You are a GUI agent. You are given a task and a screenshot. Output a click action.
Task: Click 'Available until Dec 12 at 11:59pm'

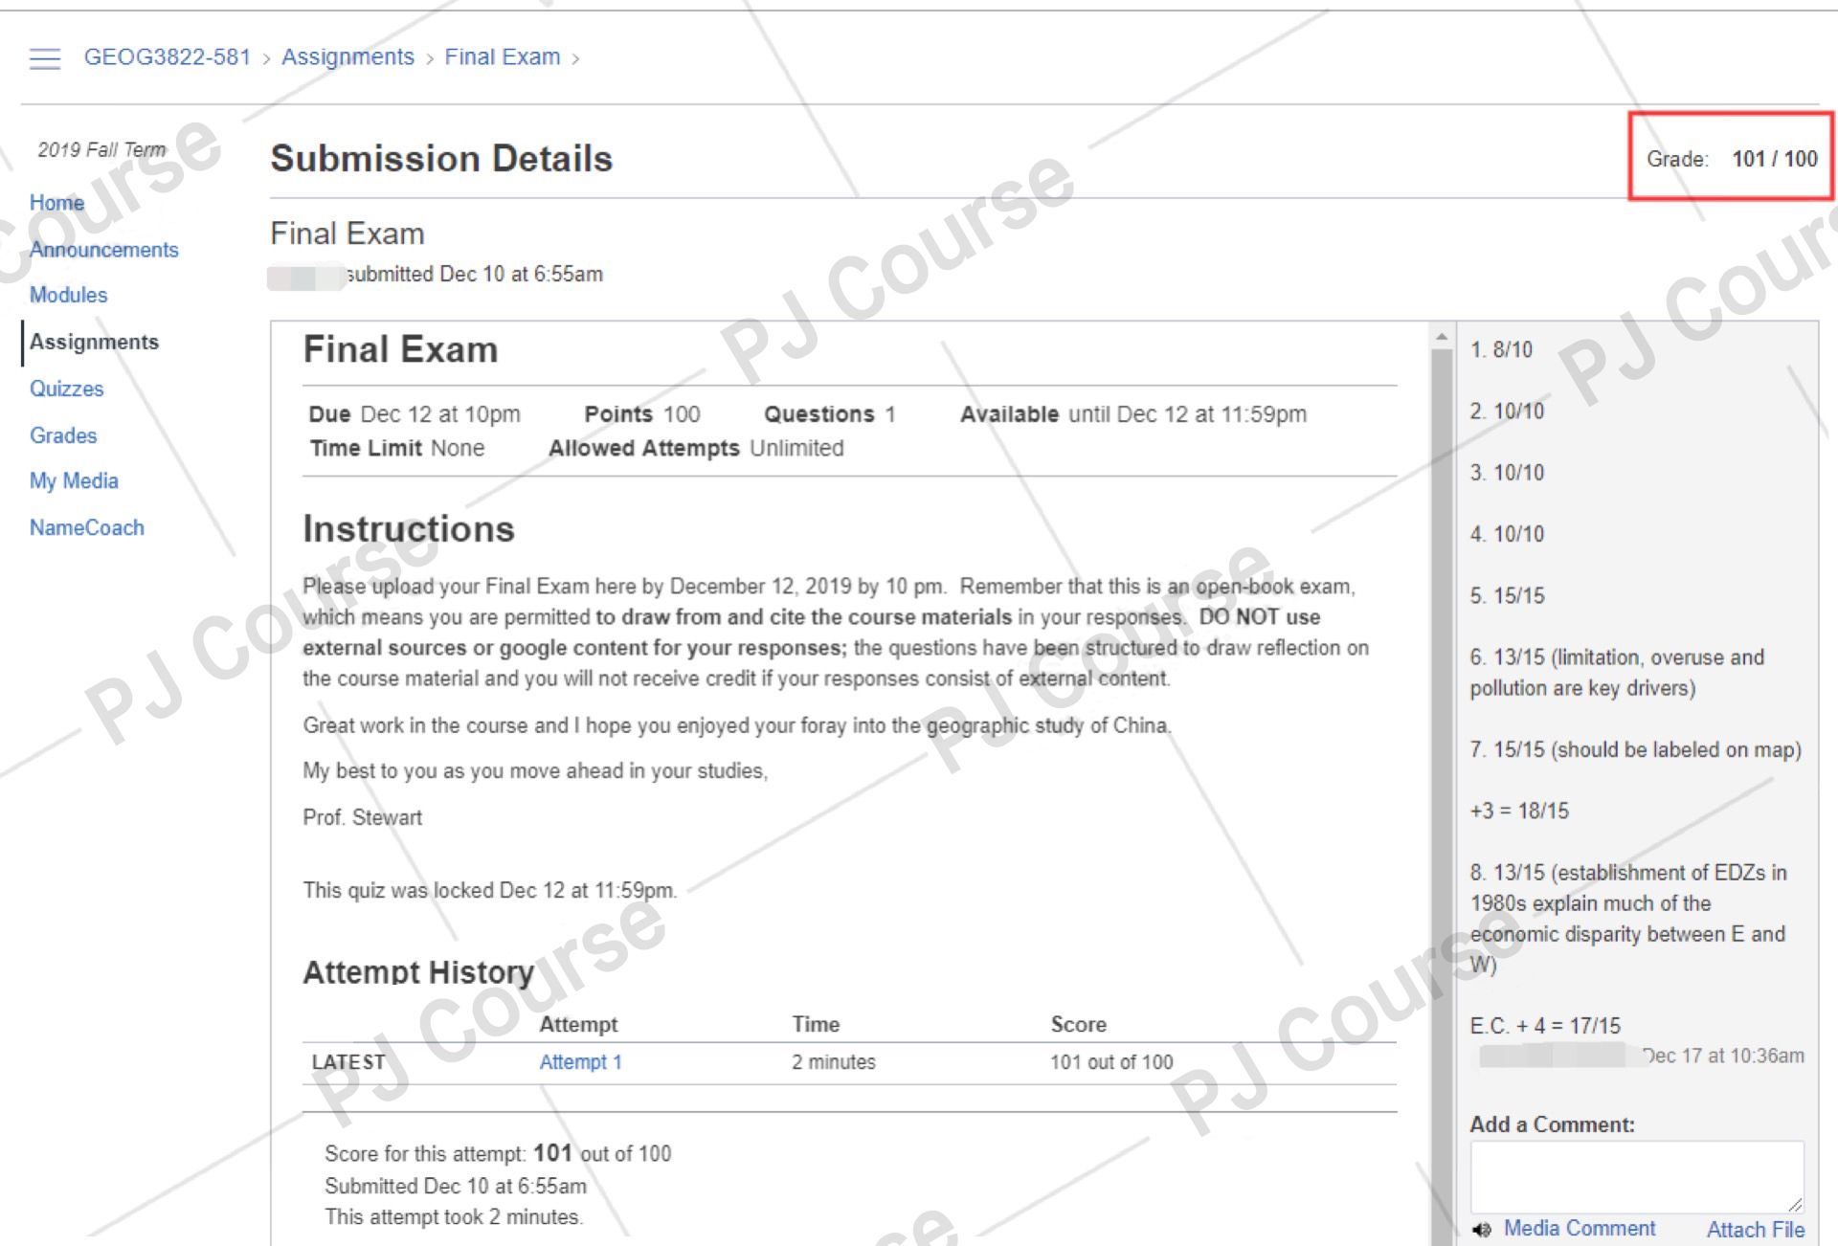[x=1133, y=414]
